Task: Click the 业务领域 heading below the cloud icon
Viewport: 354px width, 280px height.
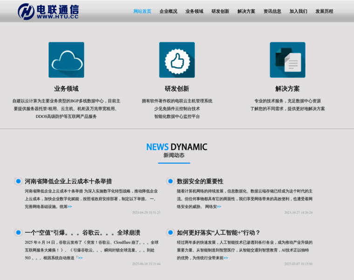Action: [66, 89]
